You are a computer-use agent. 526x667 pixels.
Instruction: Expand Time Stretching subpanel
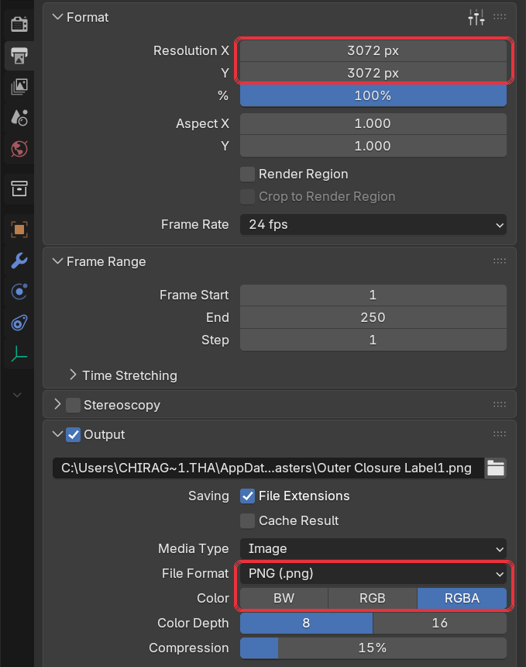click(x=73, y=375)
